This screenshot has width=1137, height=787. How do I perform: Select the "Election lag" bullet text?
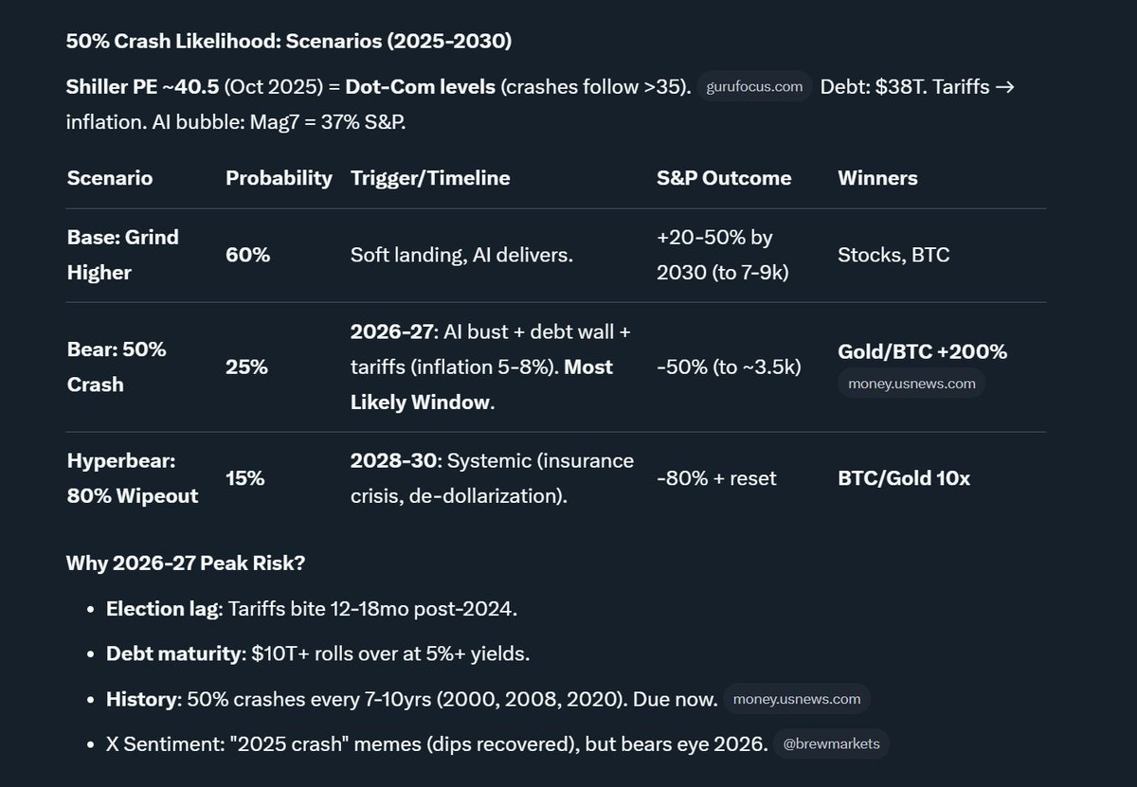click(312, 608)
